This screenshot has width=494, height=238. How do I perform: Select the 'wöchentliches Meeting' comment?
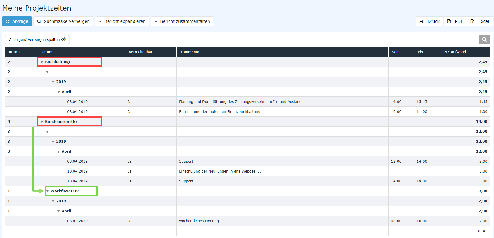tap(199, 221)
